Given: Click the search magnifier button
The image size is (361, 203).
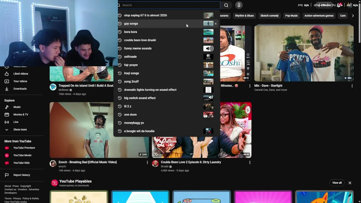Looking at the screenshot, I should pyautogui.click(x=226, y=5).
